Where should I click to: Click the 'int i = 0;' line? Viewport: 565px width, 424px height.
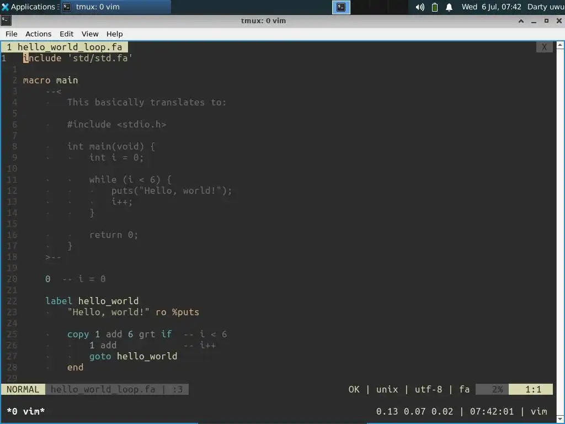[116, 157]
